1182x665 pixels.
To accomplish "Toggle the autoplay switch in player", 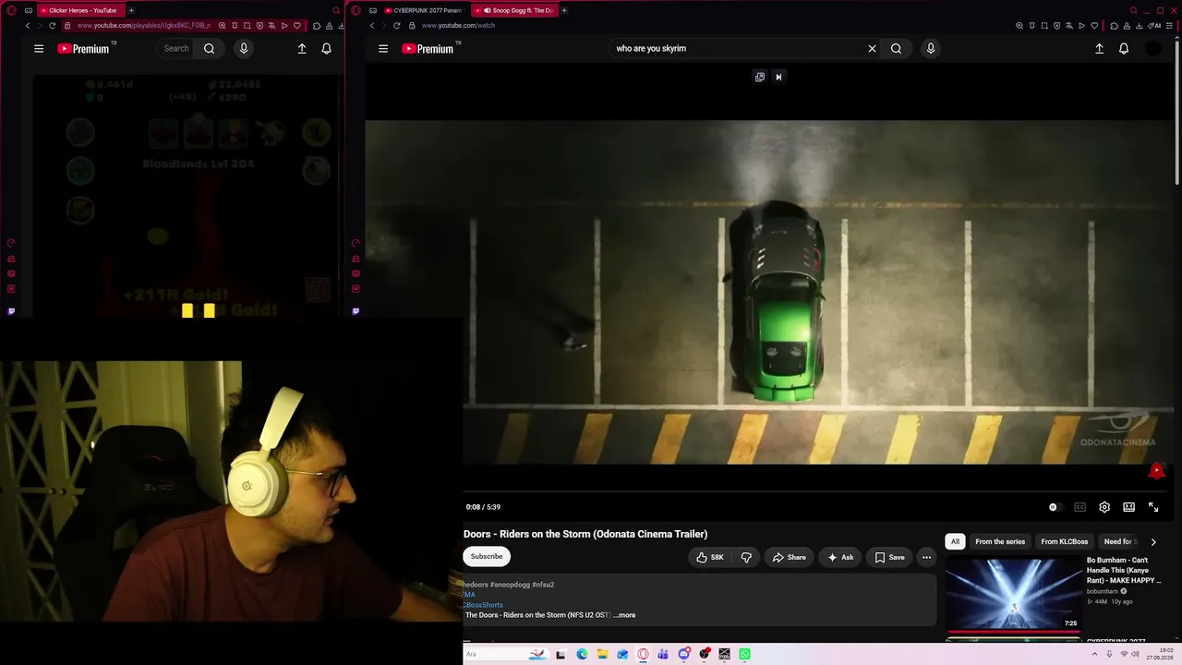I will [x=1055, y=507].
